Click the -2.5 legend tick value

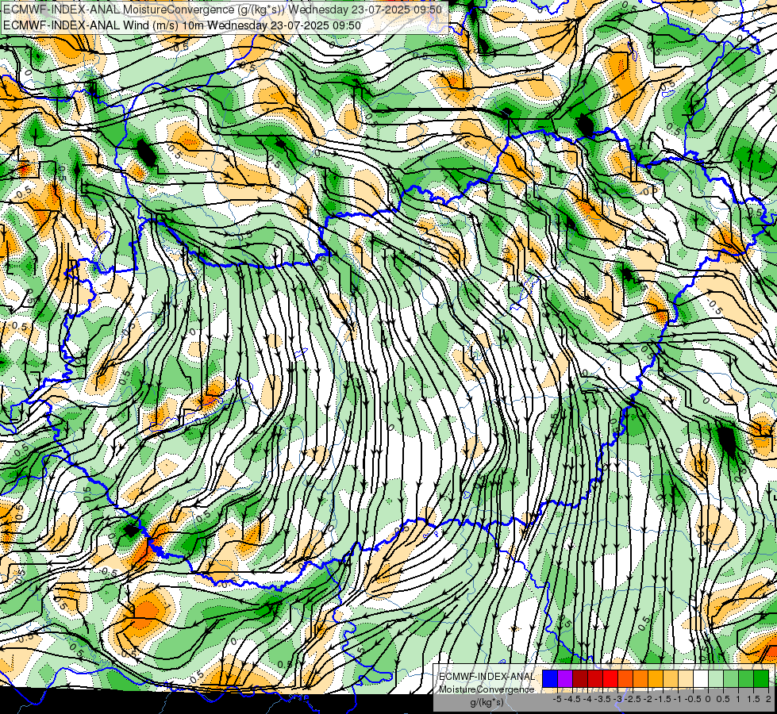coord(633,699)
